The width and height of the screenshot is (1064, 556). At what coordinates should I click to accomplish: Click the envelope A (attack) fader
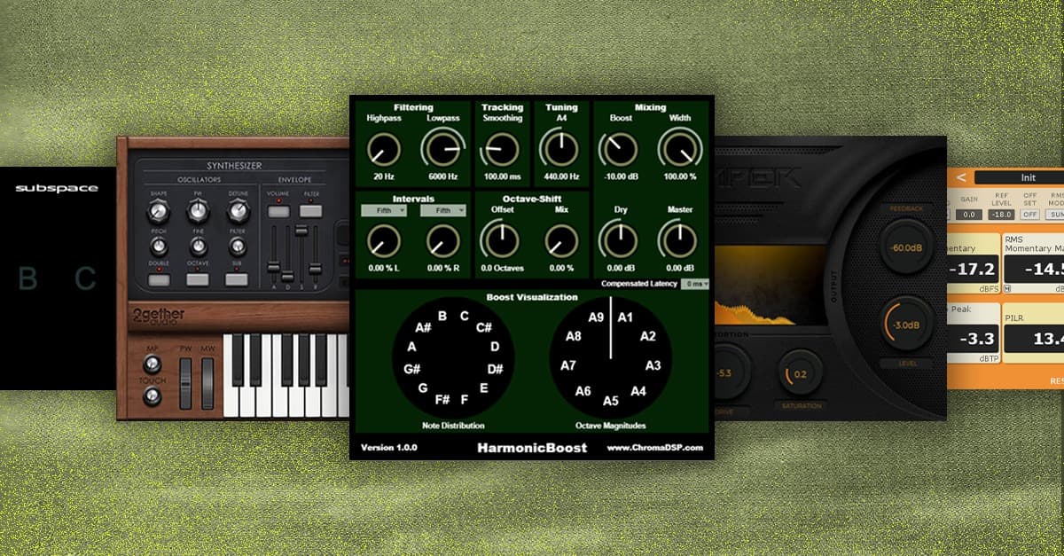pyautogui.click(x=275, y=269)
